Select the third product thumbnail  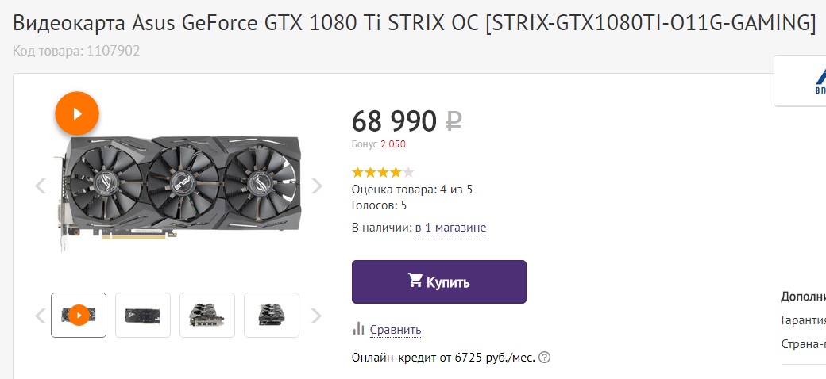(x=207, y=315)
